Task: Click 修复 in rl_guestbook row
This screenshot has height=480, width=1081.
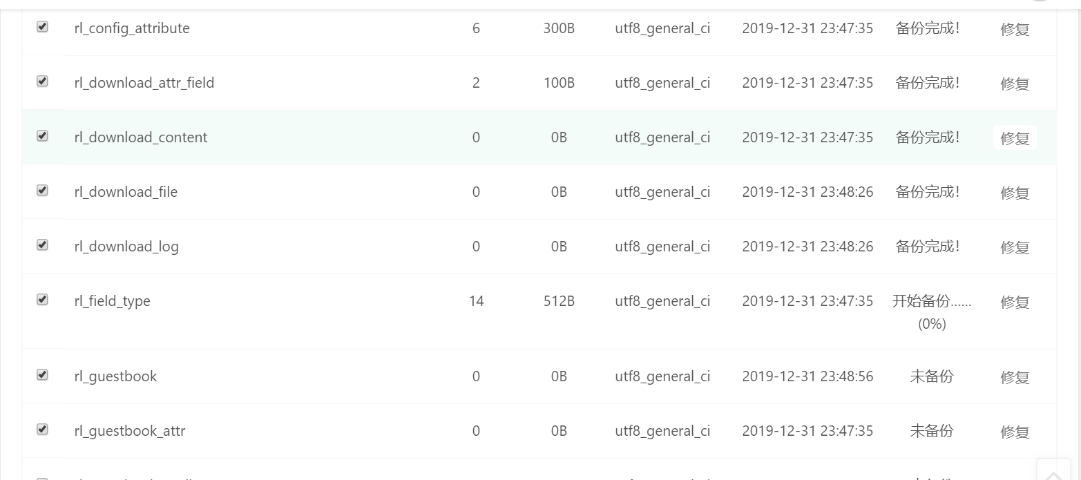Action: pyautogui.click(x=1015, y=377)
